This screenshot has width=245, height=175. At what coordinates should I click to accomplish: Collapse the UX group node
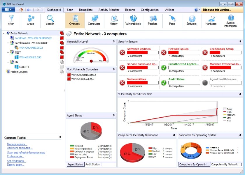coord(8,62)
